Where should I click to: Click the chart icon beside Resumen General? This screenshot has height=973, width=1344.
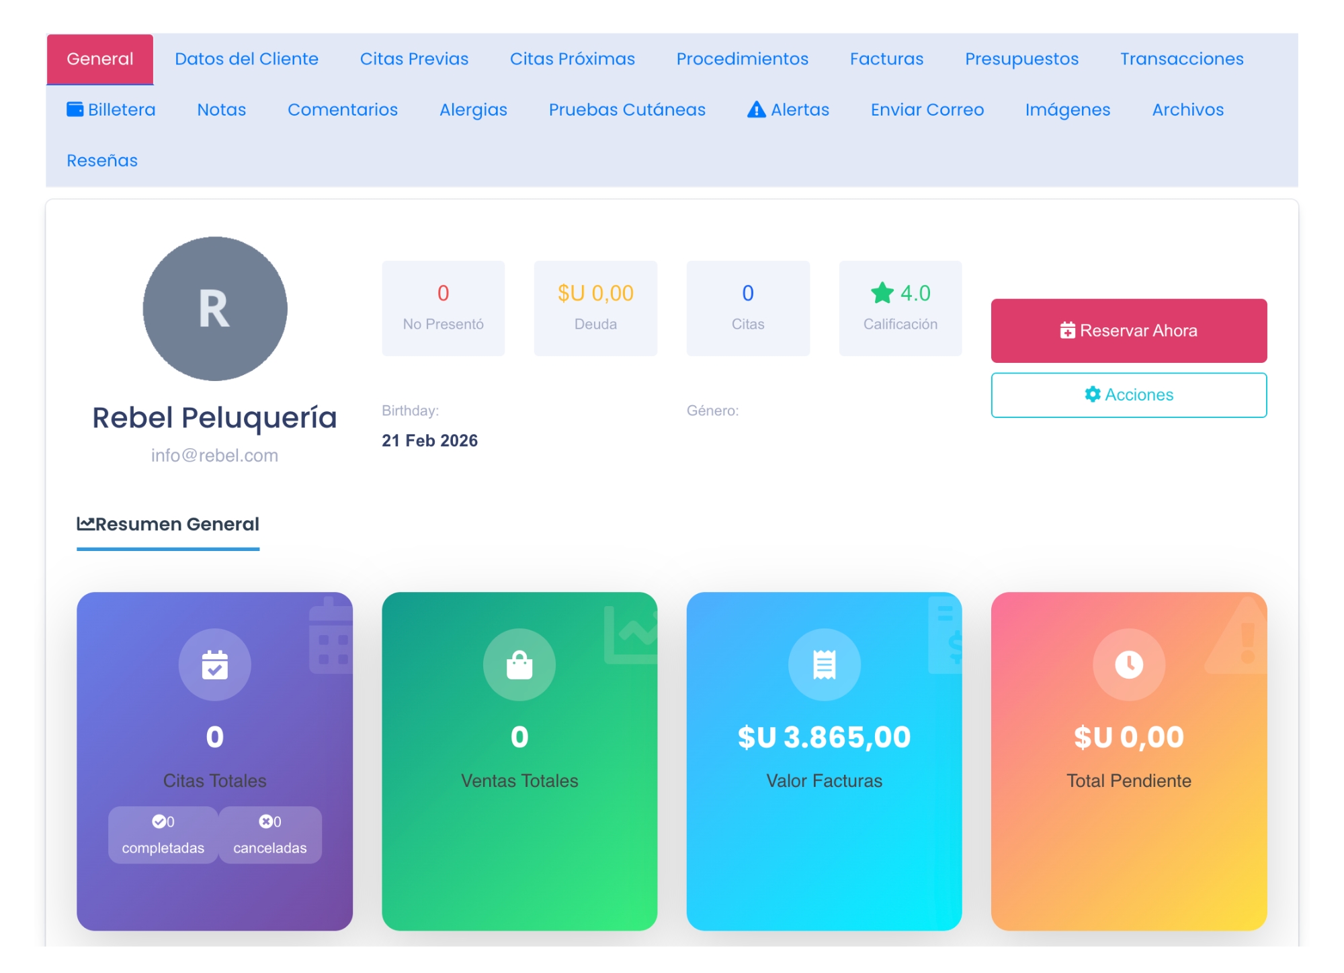click(x=85, y=523)
